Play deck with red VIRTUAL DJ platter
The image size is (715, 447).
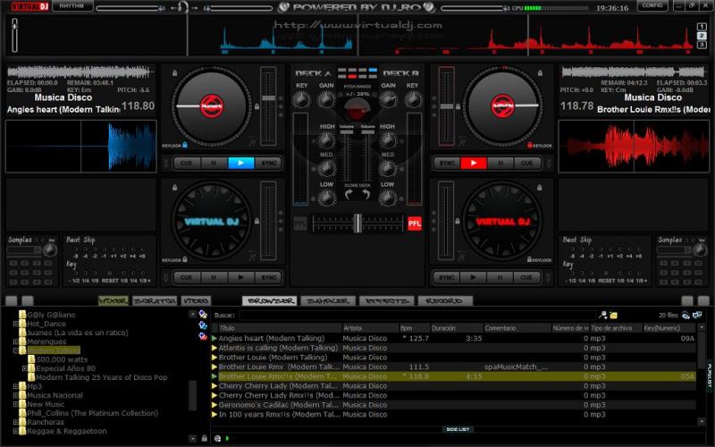(x=474, y=277)
